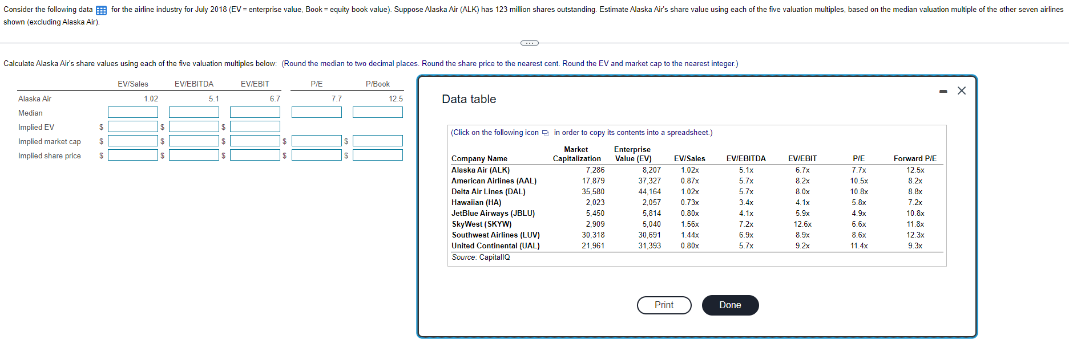
Task: Select Median field under P/E
Action: (x=316, y=112)
